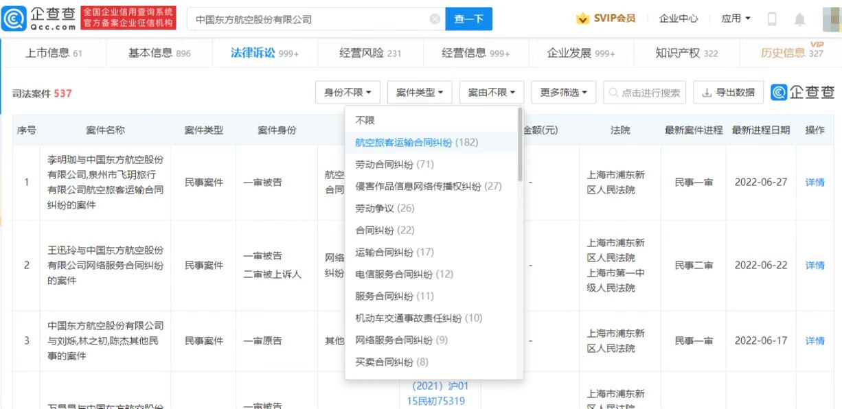Open the SVIP membership crown icon
The height and width of the screenshot is (409, 842).
click(583, 19)
